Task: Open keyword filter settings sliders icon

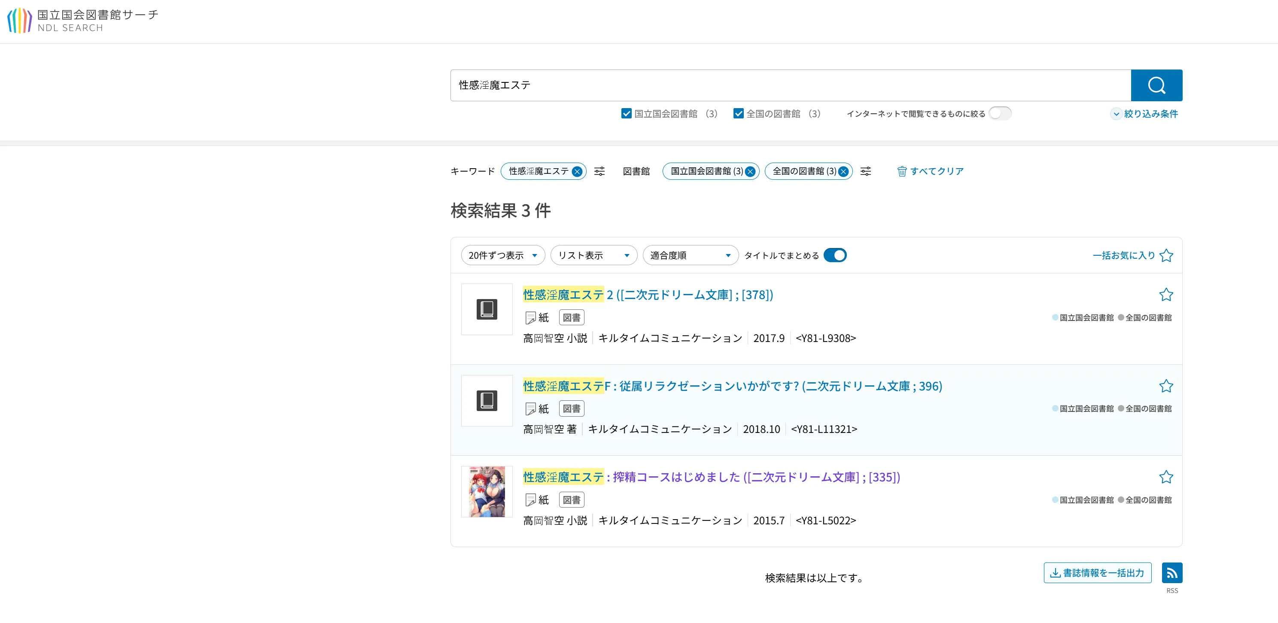Action: 599,171
